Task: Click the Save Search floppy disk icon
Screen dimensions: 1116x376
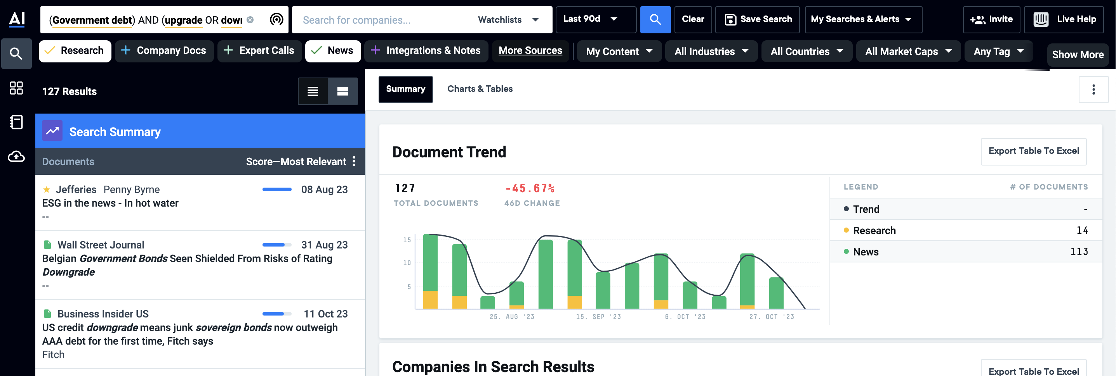Action: coord(730,19)
